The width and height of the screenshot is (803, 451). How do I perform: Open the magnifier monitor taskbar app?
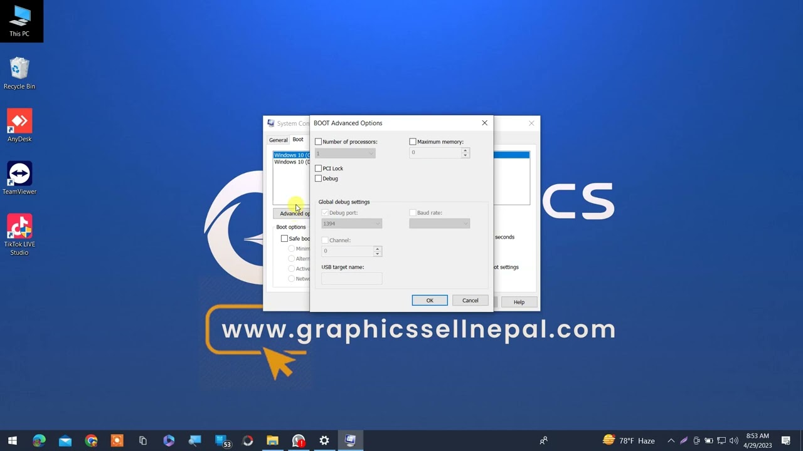(194, 441)
